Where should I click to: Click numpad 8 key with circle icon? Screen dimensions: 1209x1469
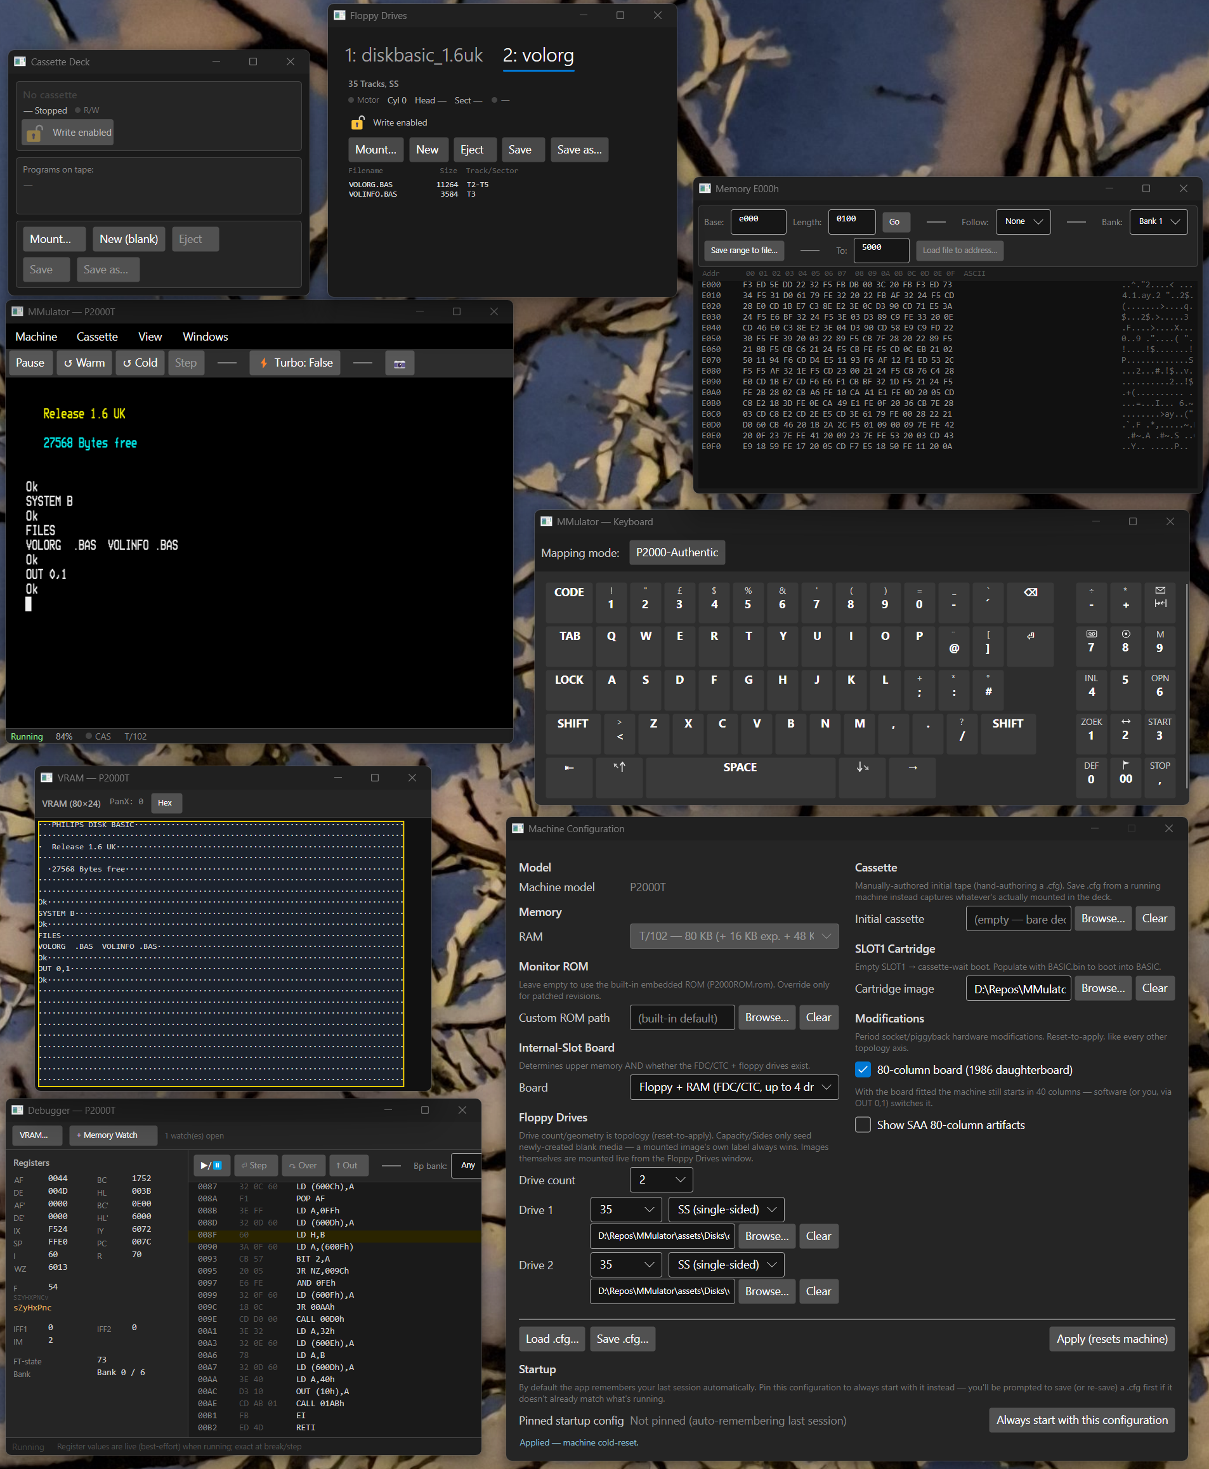click(x=1125, y=647)
